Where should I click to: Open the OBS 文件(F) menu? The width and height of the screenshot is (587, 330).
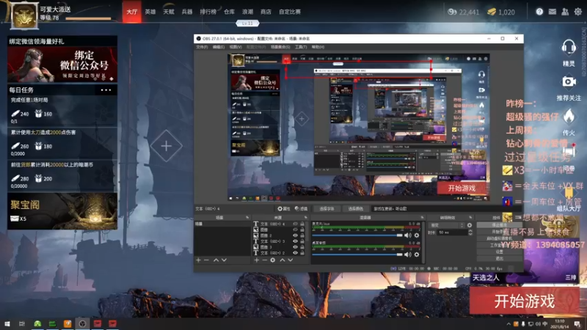[x=202, y=47]
